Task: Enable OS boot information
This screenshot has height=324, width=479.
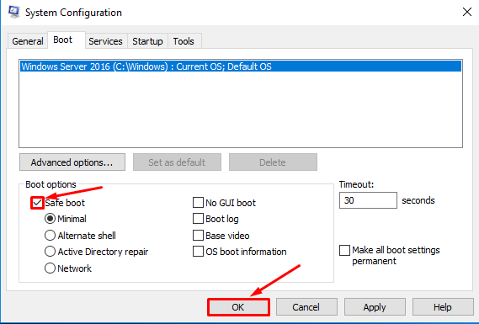Action: click(198, 252)
